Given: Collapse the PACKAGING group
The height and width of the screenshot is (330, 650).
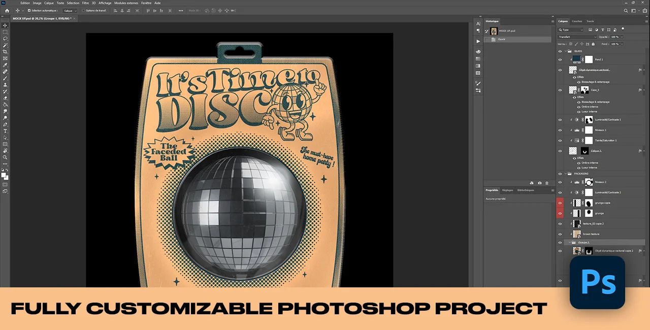Looking at the screenshot, I should click(x=565, y=173).
